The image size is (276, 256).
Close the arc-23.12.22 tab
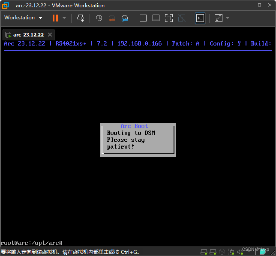[50, 35]
